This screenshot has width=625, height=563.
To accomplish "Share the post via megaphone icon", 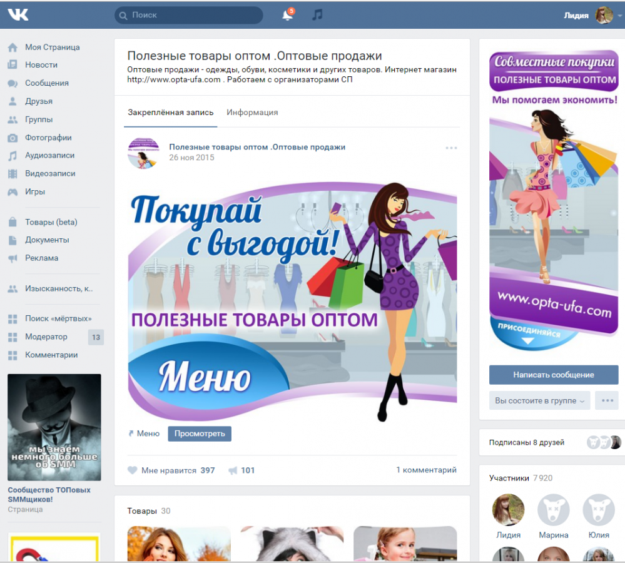I will coord(233,470).
